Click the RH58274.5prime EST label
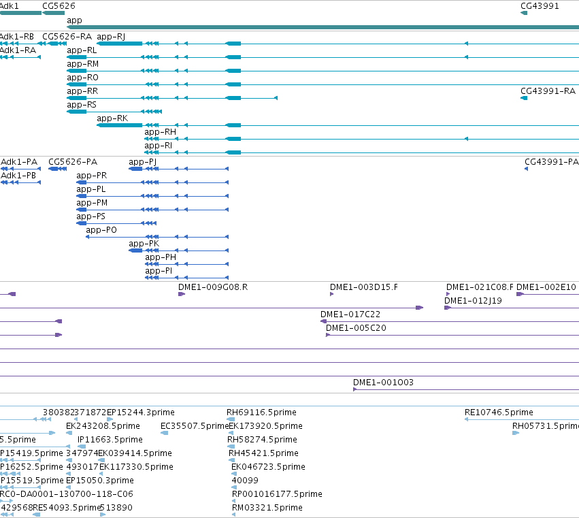Screen dimensions: 579x518 coord(262,440)
